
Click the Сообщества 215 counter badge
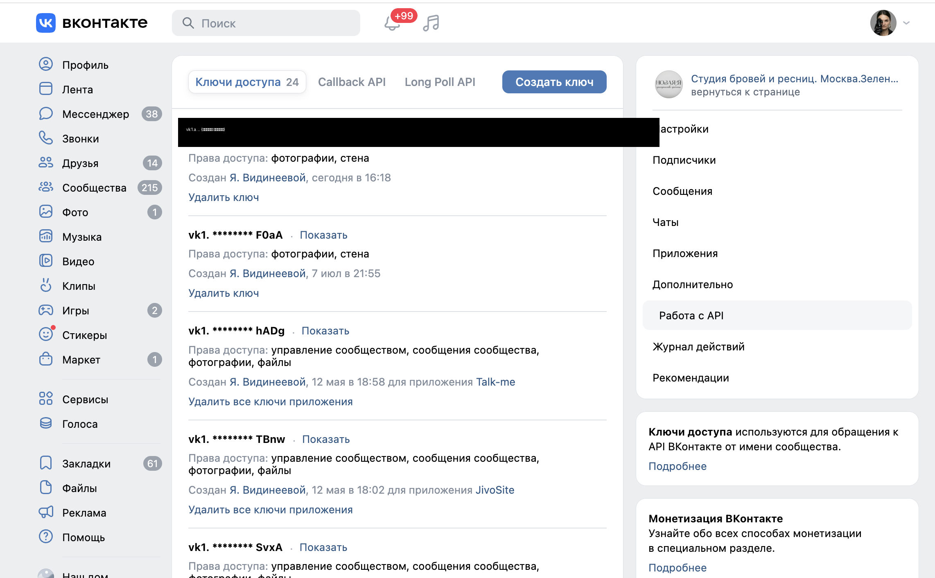click(149, 187)
